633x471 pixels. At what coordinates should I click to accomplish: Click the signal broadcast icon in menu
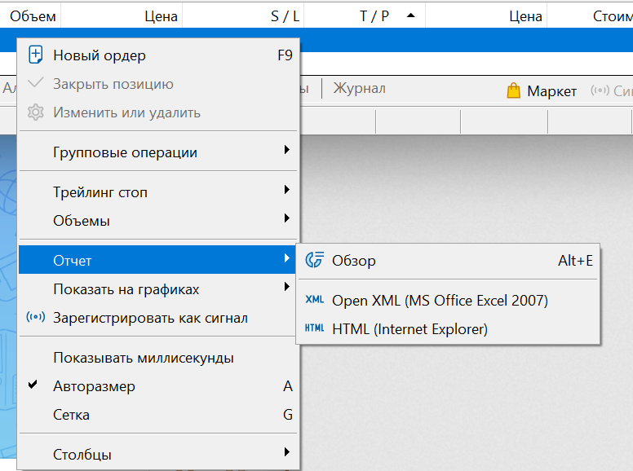click(x=36, y=317)
